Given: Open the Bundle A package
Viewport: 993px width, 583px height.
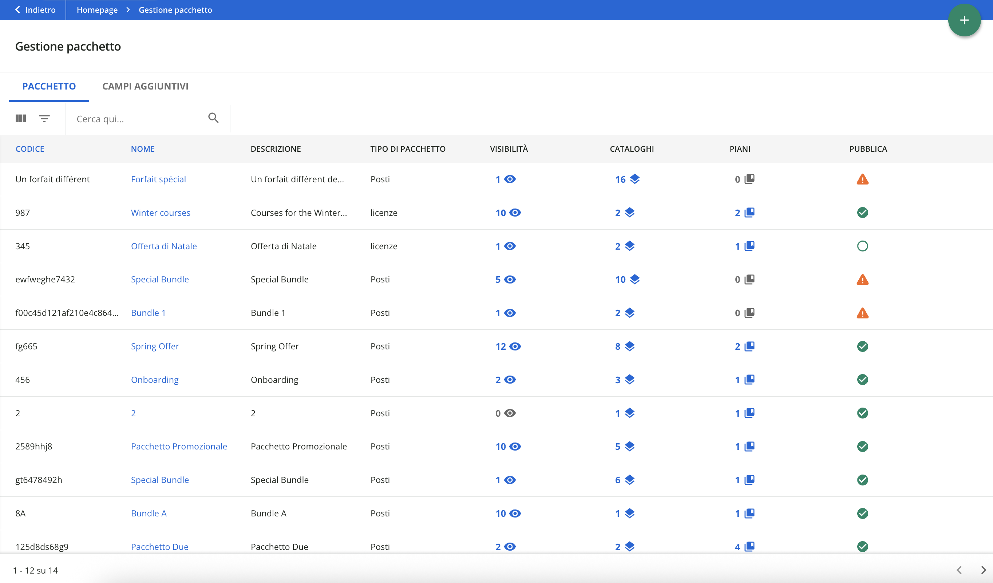Looking at the screenshot, I should [149, 513].
